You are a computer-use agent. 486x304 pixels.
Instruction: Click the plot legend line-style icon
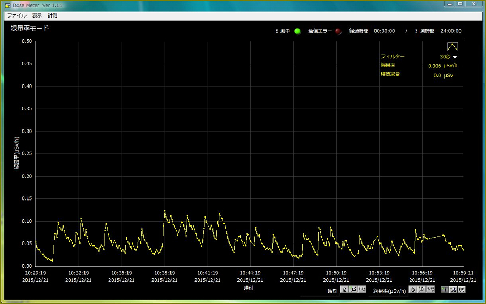(453, 47)
